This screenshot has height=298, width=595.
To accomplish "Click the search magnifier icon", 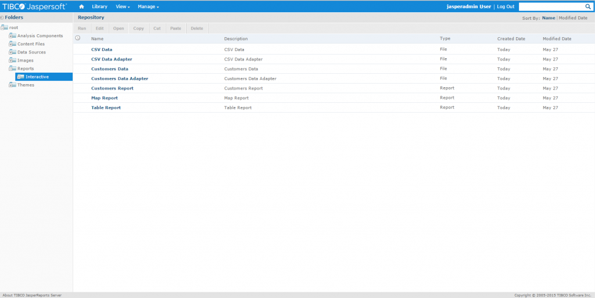I will (x=588, y=6).
